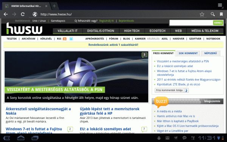The height and width of the screenshot is (142, 227).
Task: Reload the page with the refresh icon
Action: pos(23,14)
